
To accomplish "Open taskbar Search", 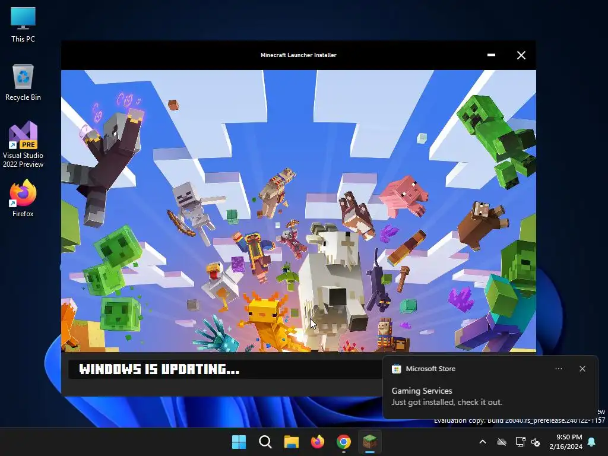I will (265, 442).
